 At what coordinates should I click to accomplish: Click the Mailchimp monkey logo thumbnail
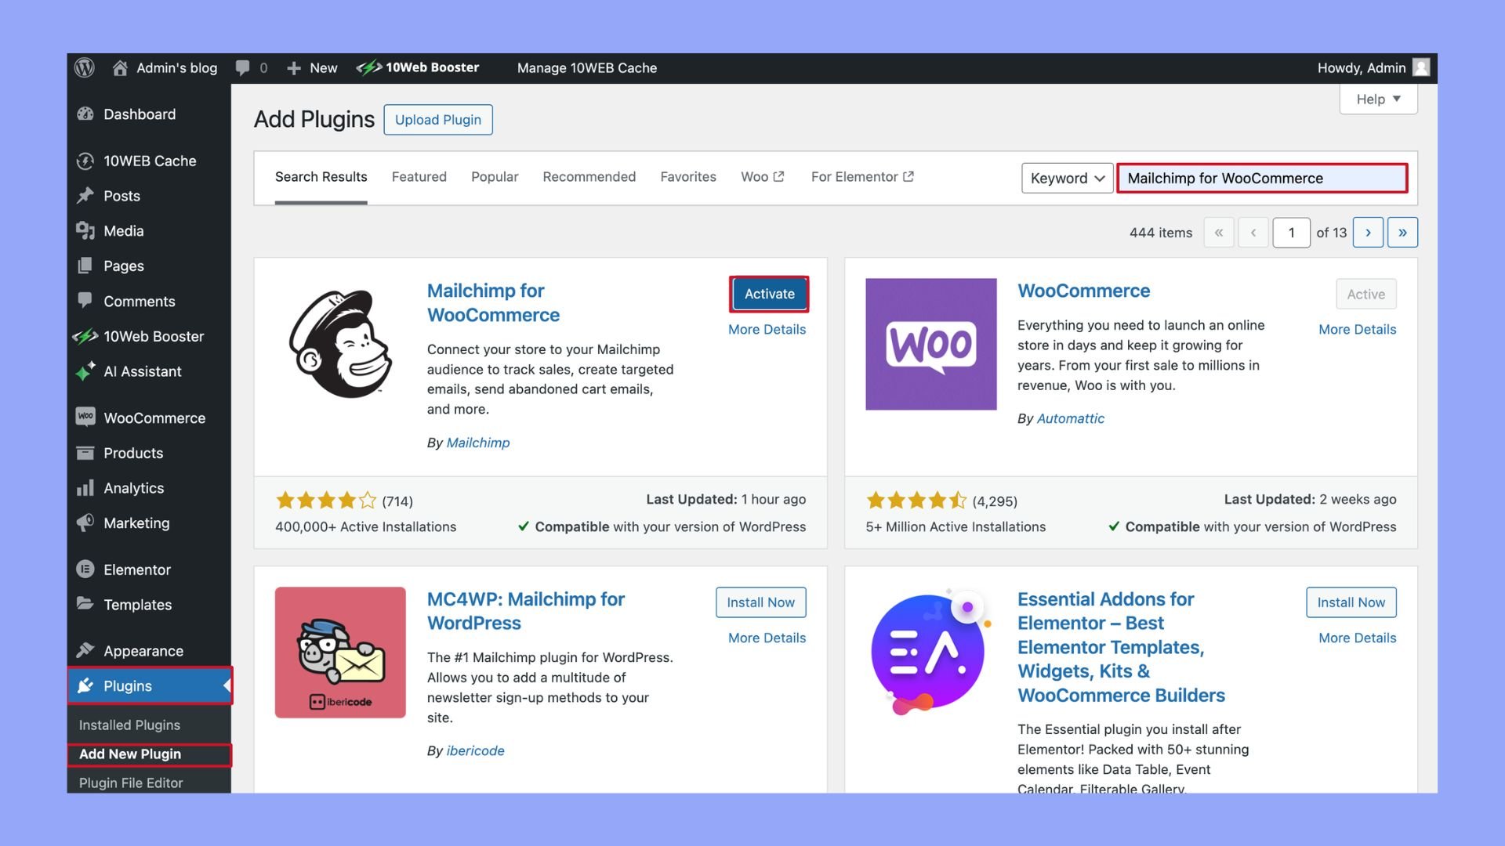340,344
